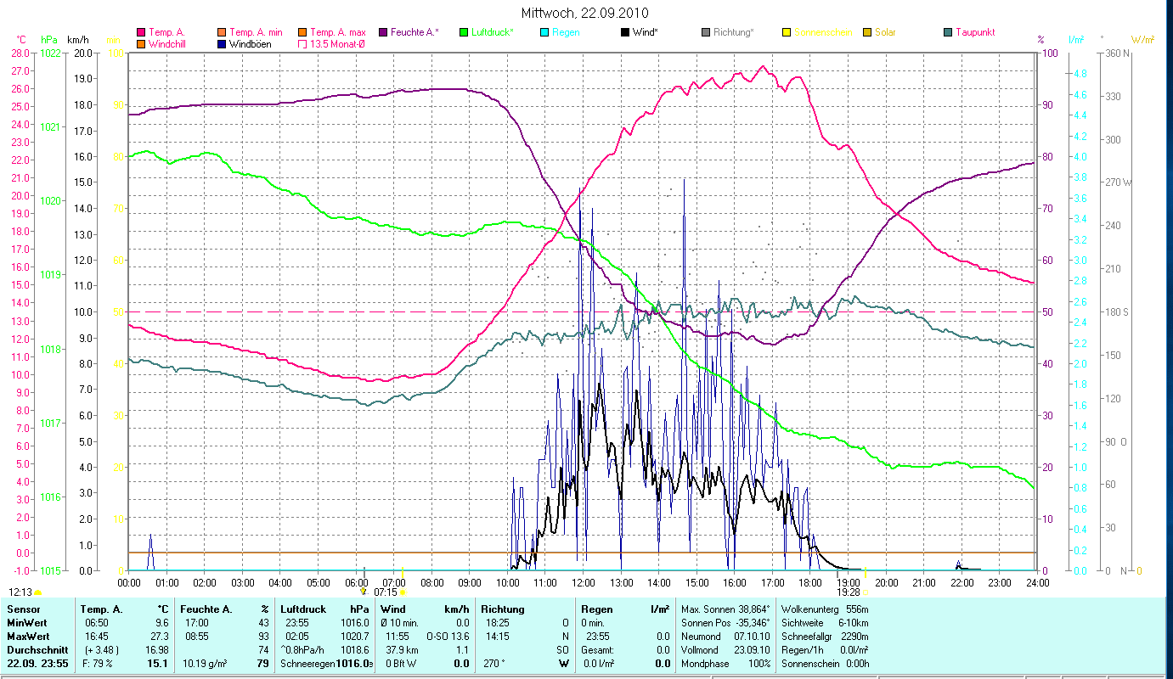Click the Windchill legend color box

pos(141,44)
